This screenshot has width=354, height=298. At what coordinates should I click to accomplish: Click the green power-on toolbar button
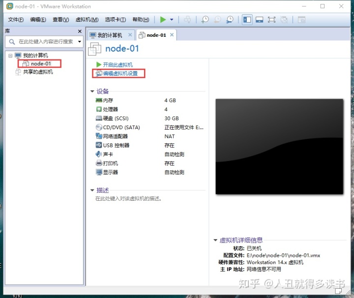[x=163, y=20]
